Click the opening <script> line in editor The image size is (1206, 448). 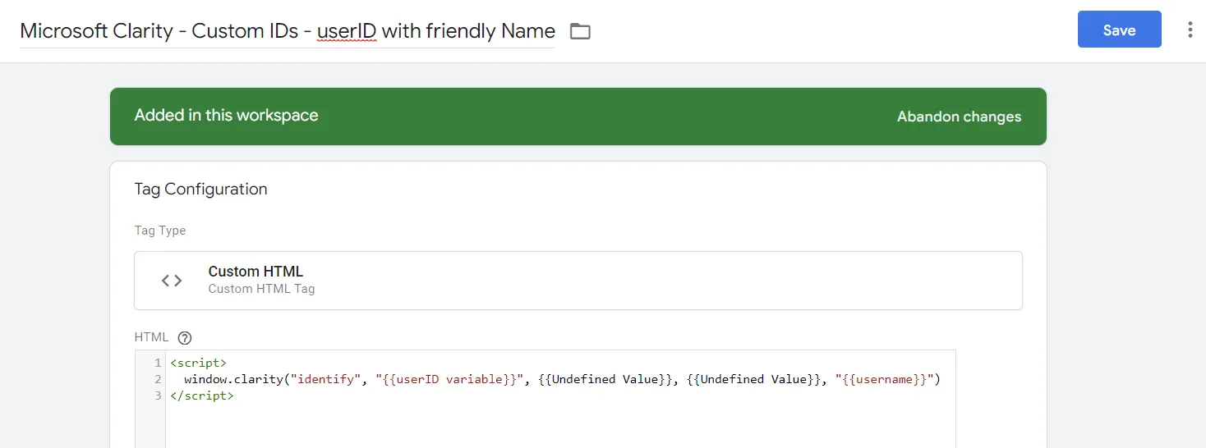(x=198, y=363)
